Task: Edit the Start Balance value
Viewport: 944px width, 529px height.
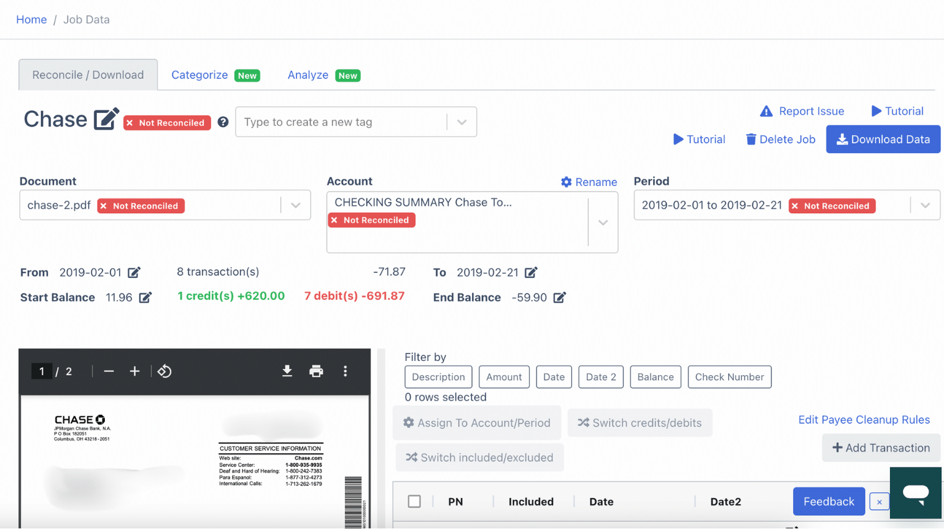Action: coord(146,297)
